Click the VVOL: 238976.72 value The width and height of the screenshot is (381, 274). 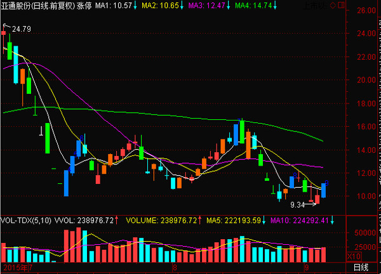[x=84, y=221]
